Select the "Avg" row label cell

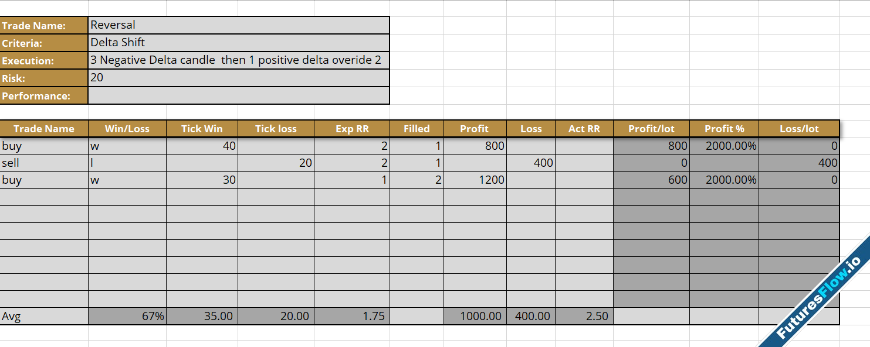44,317
